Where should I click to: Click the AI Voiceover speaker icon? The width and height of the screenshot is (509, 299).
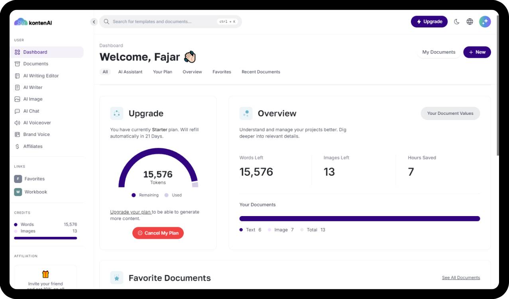[17, 123]
